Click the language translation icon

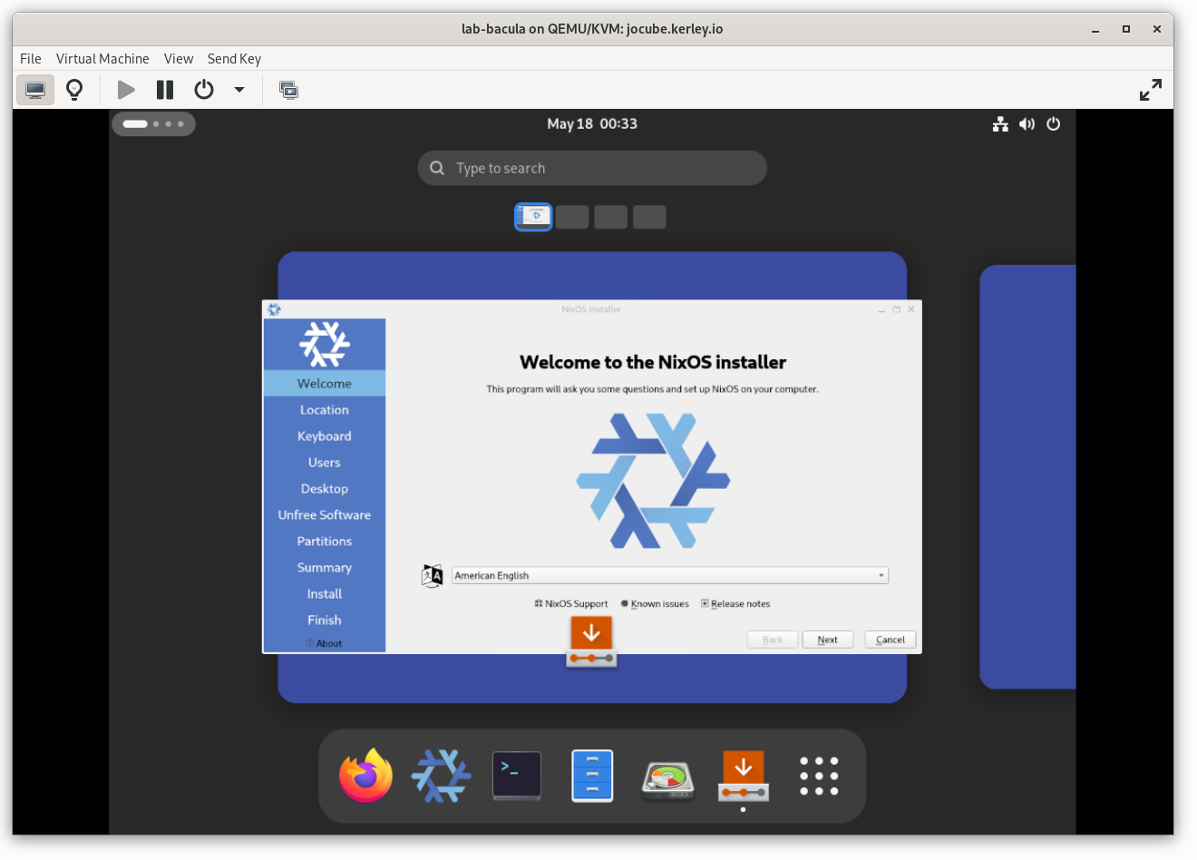click(433, 575)
